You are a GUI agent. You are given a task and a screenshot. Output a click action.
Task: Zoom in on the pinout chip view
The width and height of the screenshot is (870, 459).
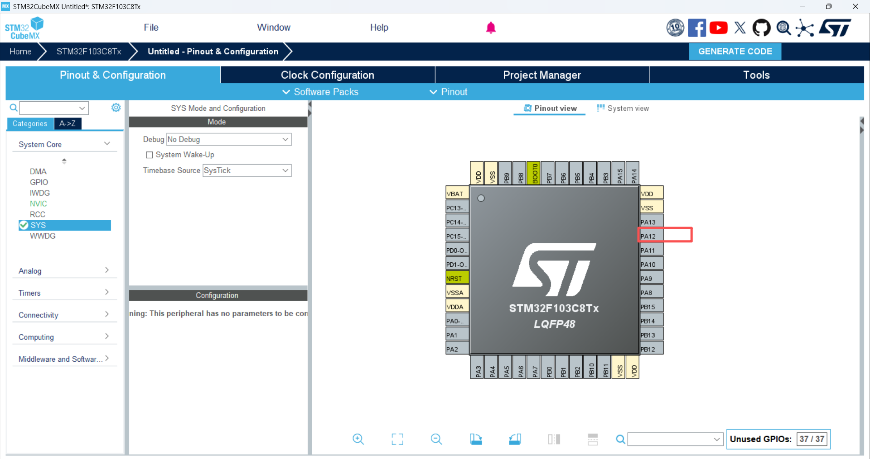(x=358, y=439)
